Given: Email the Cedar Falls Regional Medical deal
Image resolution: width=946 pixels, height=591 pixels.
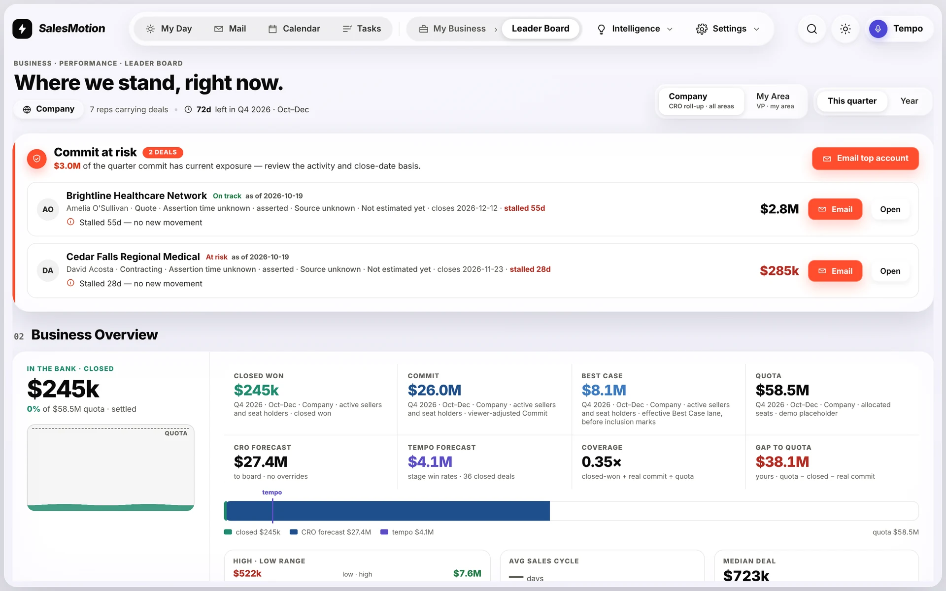Looking at the screenshot, I should [835, 271].
